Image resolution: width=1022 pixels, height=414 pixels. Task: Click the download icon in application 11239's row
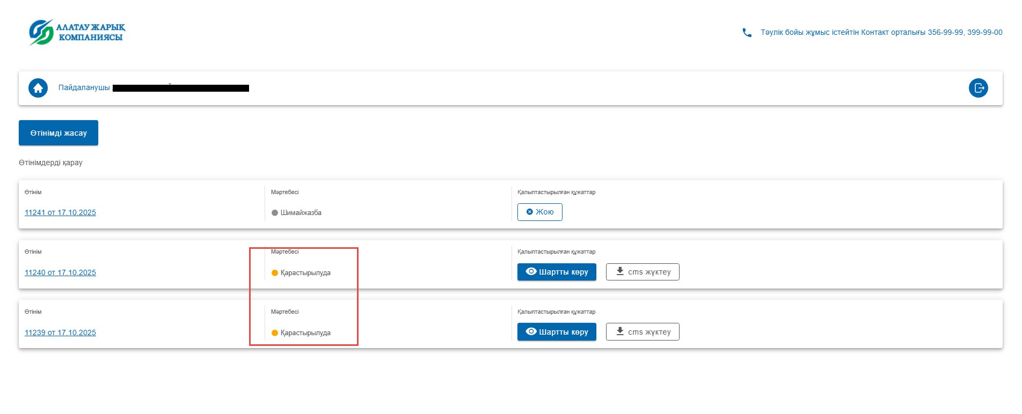point(620,331)
